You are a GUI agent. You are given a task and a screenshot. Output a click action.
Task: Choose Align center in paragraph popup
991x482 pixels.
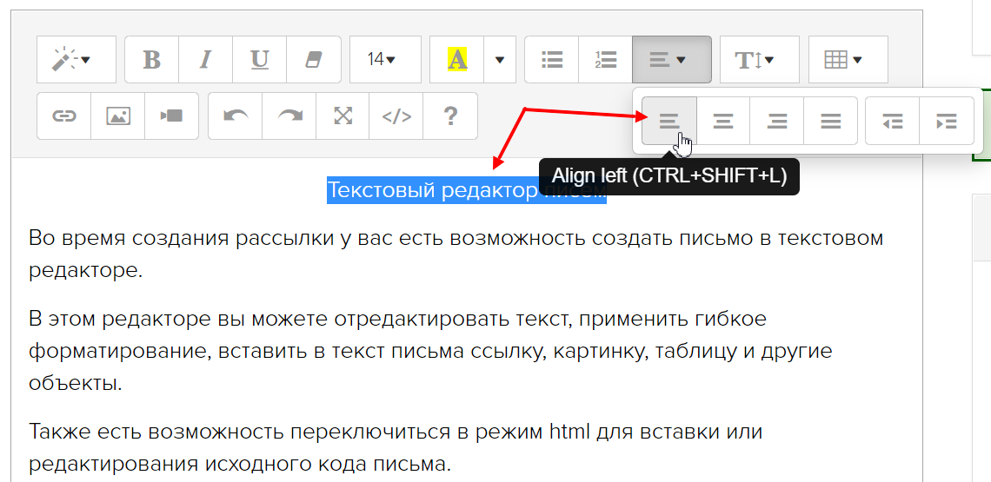[723, 122]
